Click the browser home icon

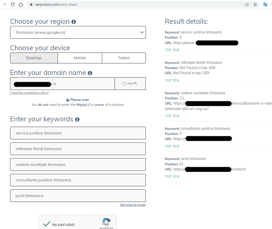(21, 4)
